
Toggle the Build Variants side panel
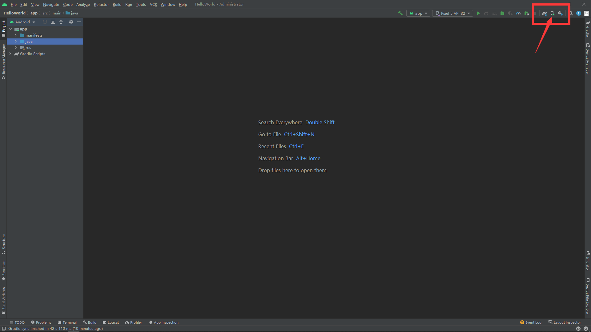coord(3,300)
